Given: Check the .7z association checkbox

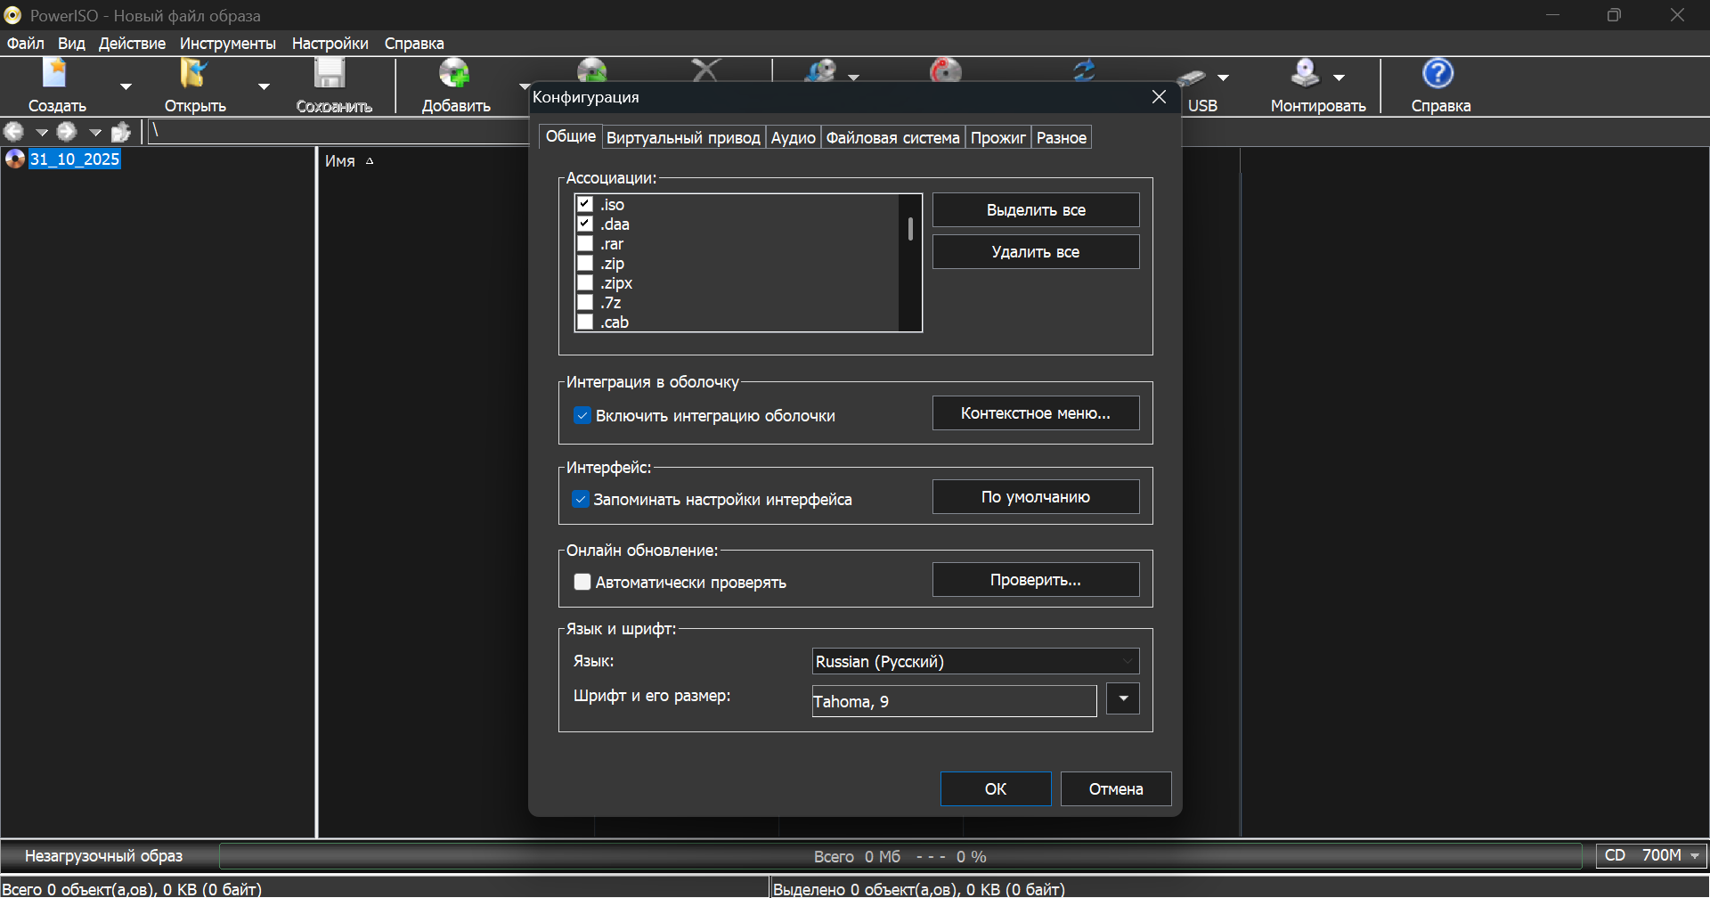Looking at the screenshot, I should click(x=585, y=302).
